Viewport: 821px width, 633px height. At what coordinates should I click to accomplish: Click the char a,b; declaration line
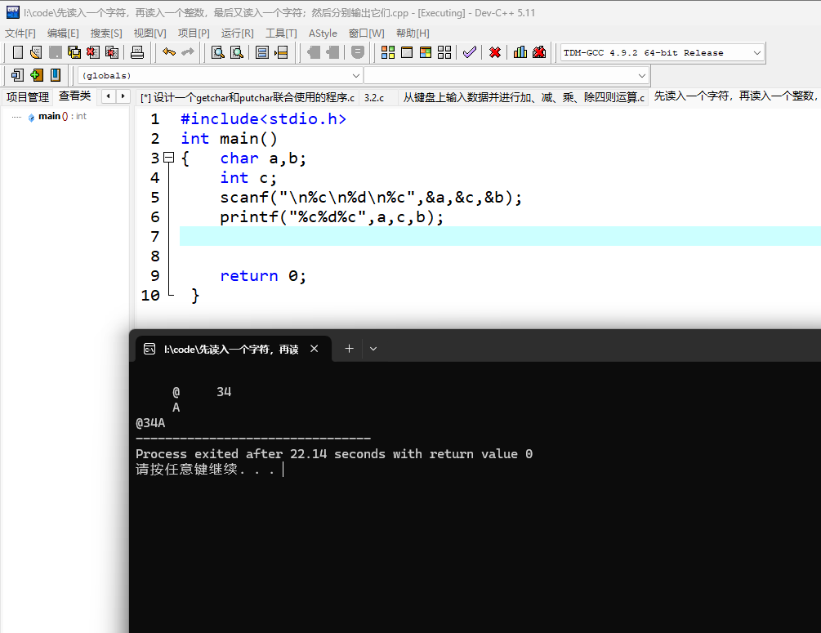click(x=263, y=158)
